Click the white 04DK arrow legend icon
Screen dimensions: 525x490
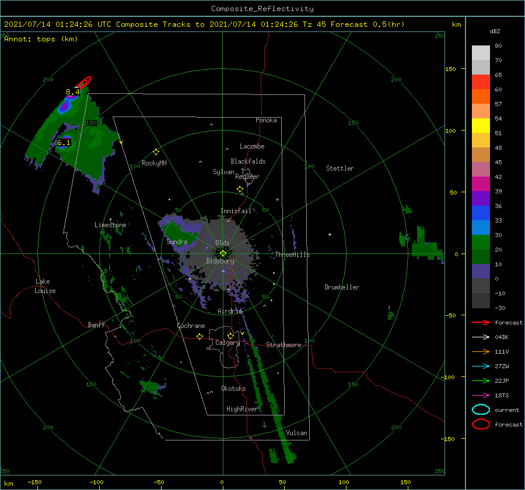coord(481,337)
